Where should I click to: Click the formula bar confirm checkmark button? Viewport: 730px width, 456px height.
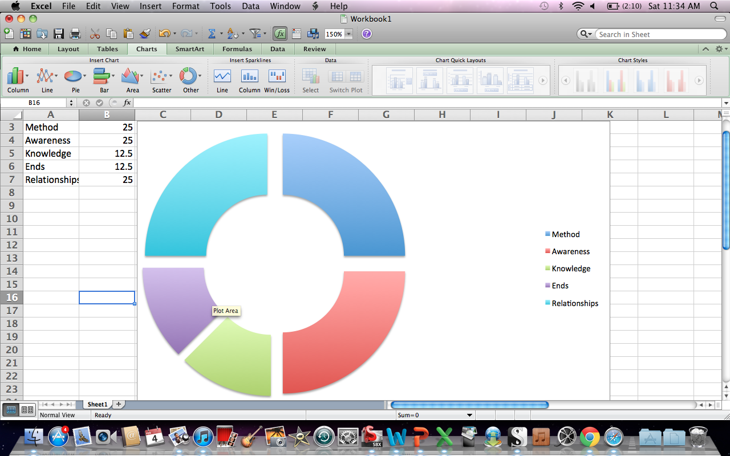99,103
